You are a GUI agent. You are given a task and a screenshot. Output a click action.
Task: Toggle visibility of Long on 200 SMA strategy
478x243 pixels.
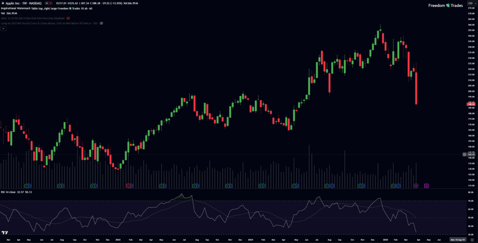pos(101,23)
